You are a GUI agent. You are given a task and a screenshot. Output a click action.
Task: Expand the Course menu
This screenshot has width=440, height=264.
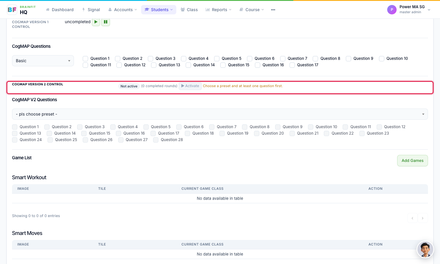point(252,10)
